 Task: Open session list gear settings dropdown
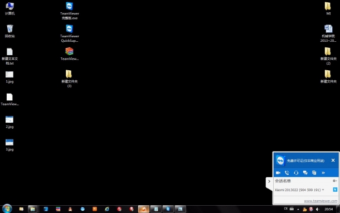point(334,181)
